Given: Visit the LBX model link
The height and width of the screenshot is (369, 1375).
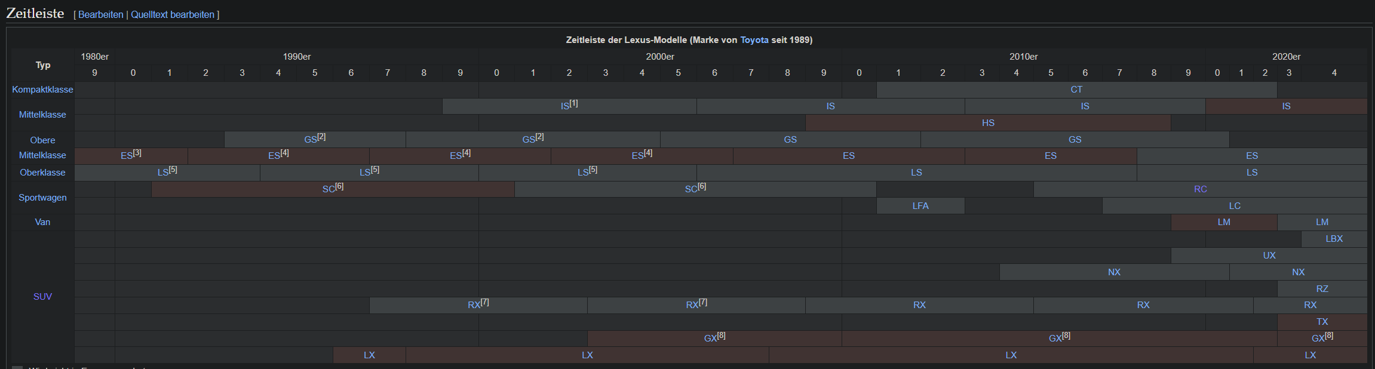Looking at the screenshot, I should tap(1334, 239).
